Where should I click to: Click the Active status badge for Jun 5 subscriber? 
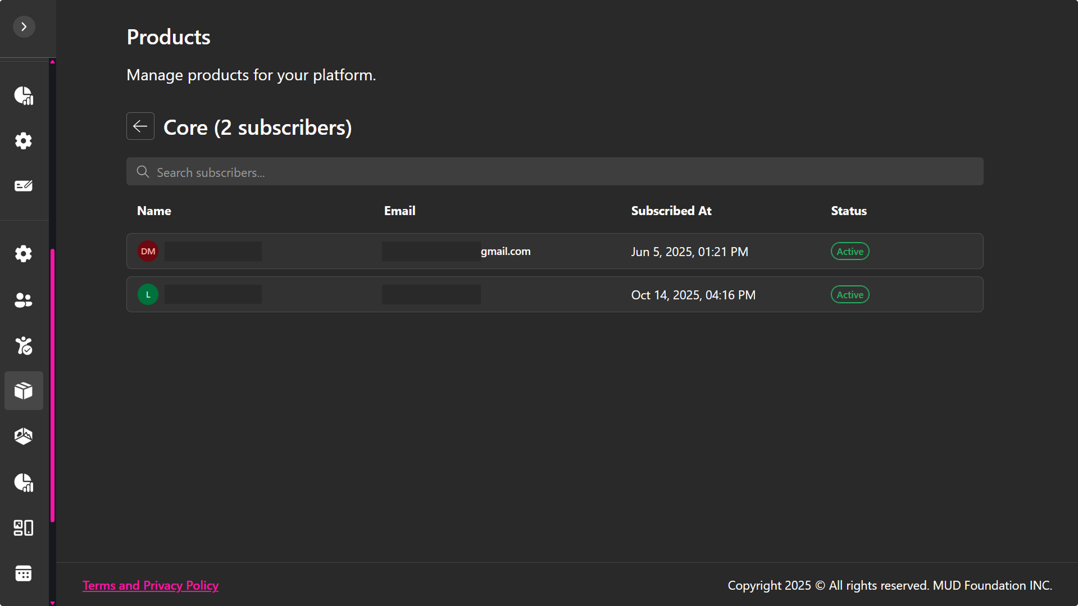pyautogui.click(x=849, y=251)
